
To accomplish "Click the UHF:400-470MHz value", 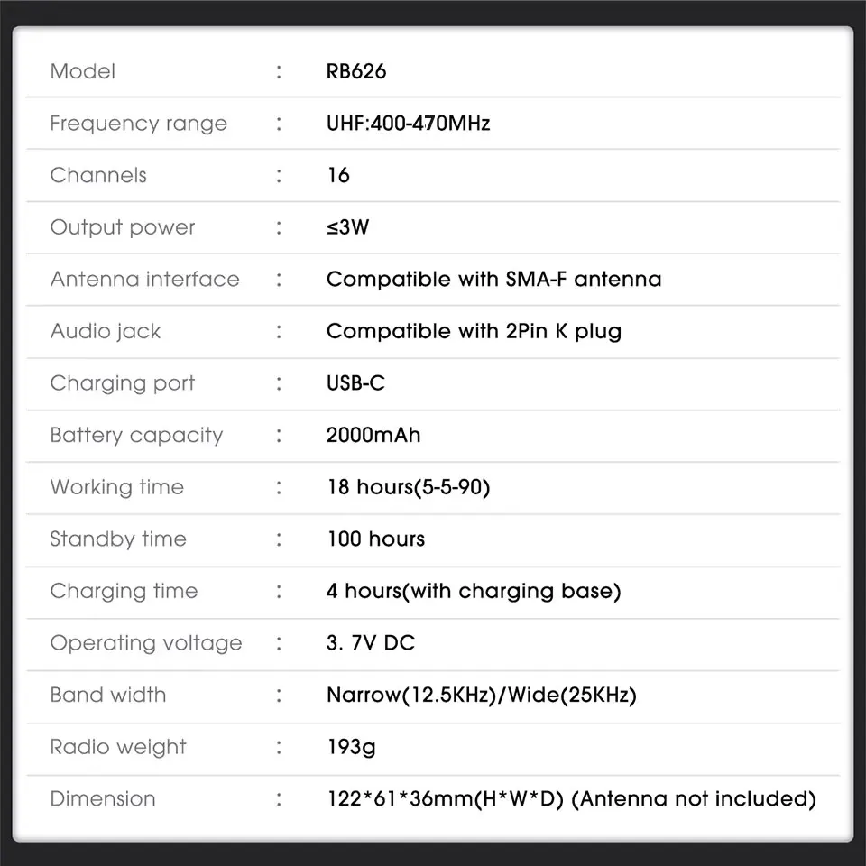I will [408, 124].
